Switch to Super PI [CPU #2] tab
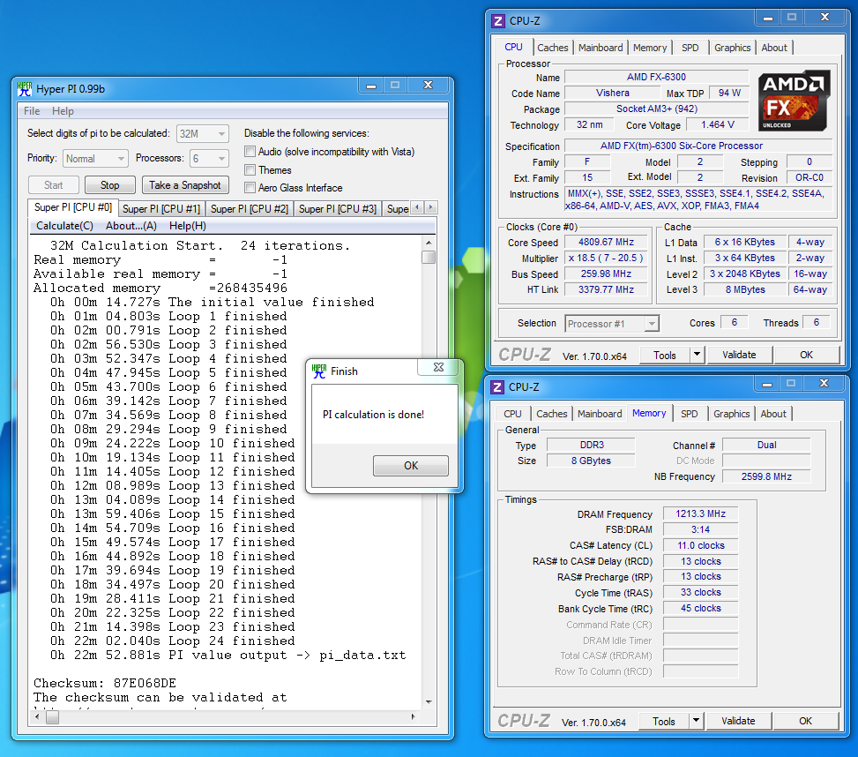Viewport: 858px width, 757px height. tap(250, 208)
